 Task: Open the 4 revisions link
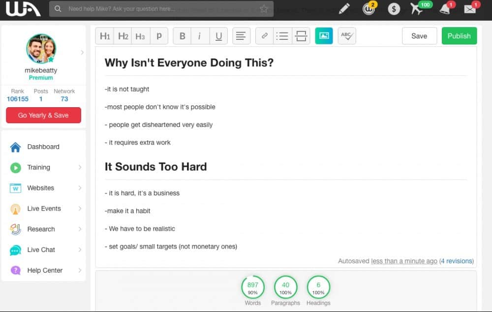[457, 261]
